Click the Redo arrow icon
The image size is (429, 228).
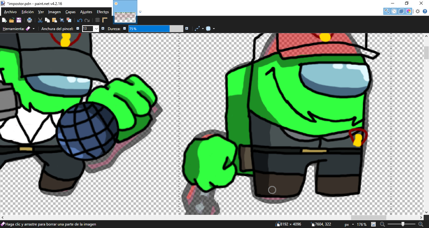point(87,20)
